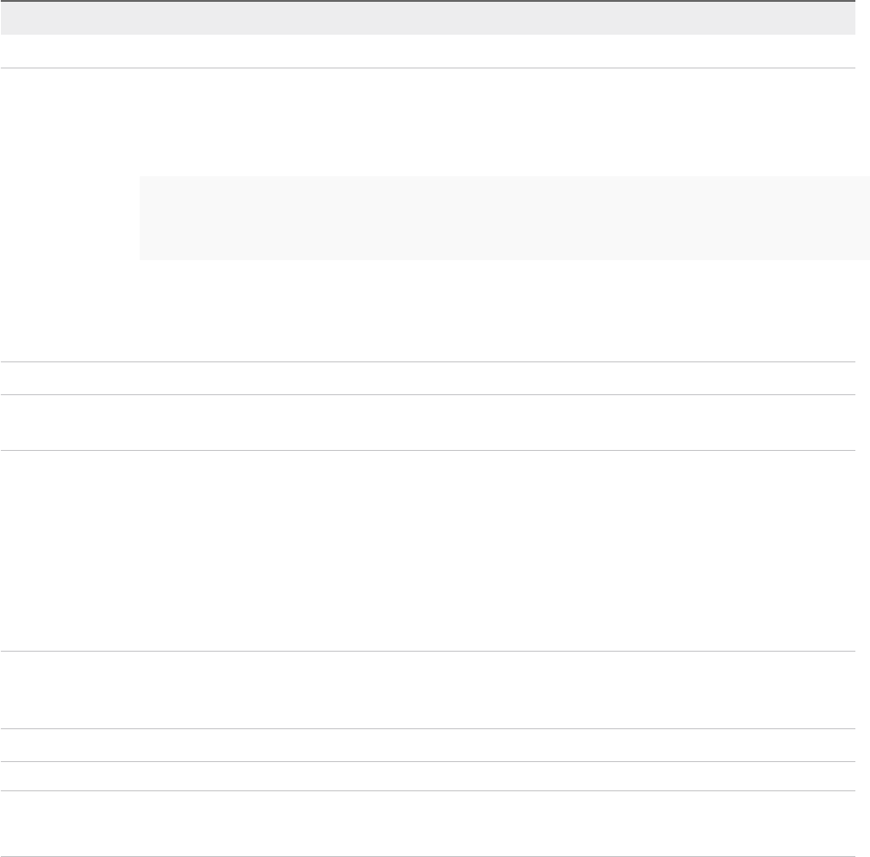Select the thin row directly below the code block row
Viewport: 870px width, 857px height.
coord(427,379)
